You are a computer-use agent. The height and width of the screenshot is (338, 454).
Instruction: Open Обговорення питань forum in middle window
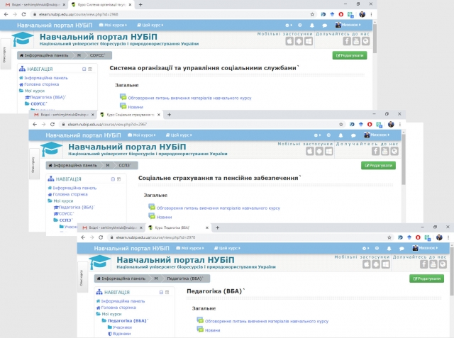click(x=218, y=208)
